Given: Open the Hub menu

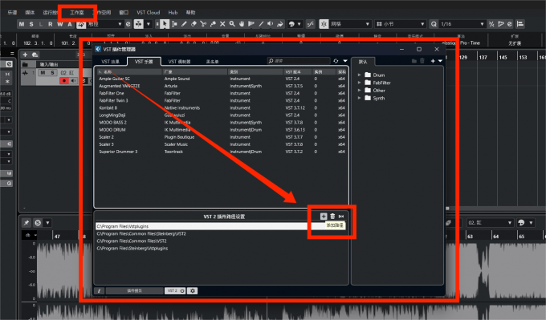Looking at the screenshot, I should click(x=173, y=13).
